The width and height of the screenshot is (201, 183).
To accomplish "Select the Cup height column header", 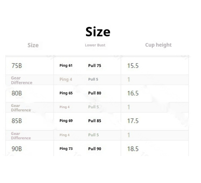I will pyautogui.click(x=158, y=45).
